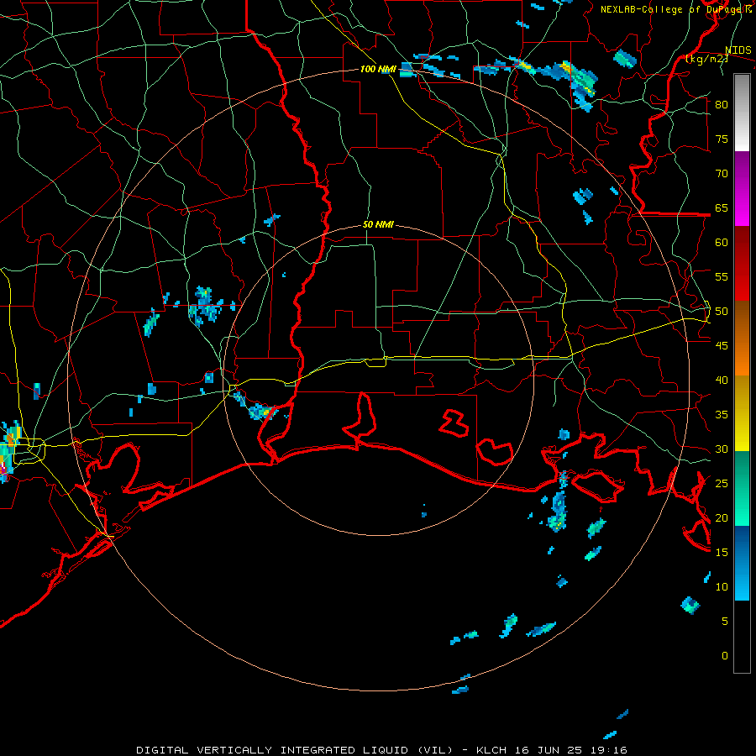Click the red segment of color bar
Screen dimensions: 756x756
click(x=742, y=263)
